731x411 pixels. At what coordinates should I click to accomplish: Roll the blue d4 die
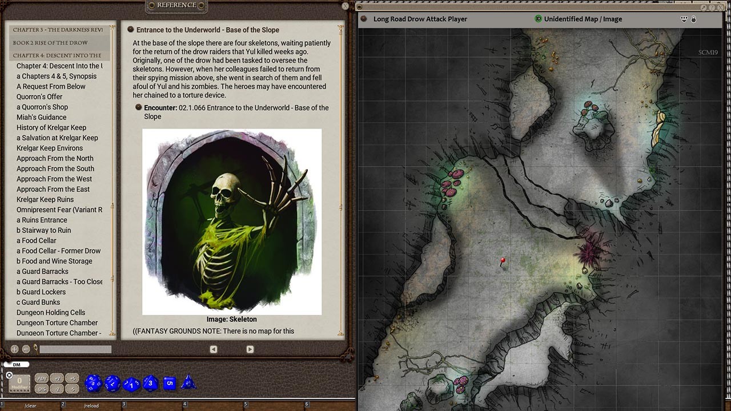pos(188,382)
